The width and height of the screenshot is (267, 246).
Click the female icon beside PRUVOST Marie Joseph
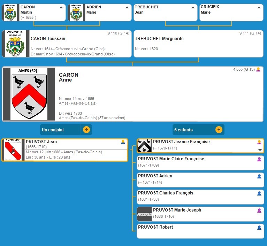pyautogui.click(x=259, y=210)
